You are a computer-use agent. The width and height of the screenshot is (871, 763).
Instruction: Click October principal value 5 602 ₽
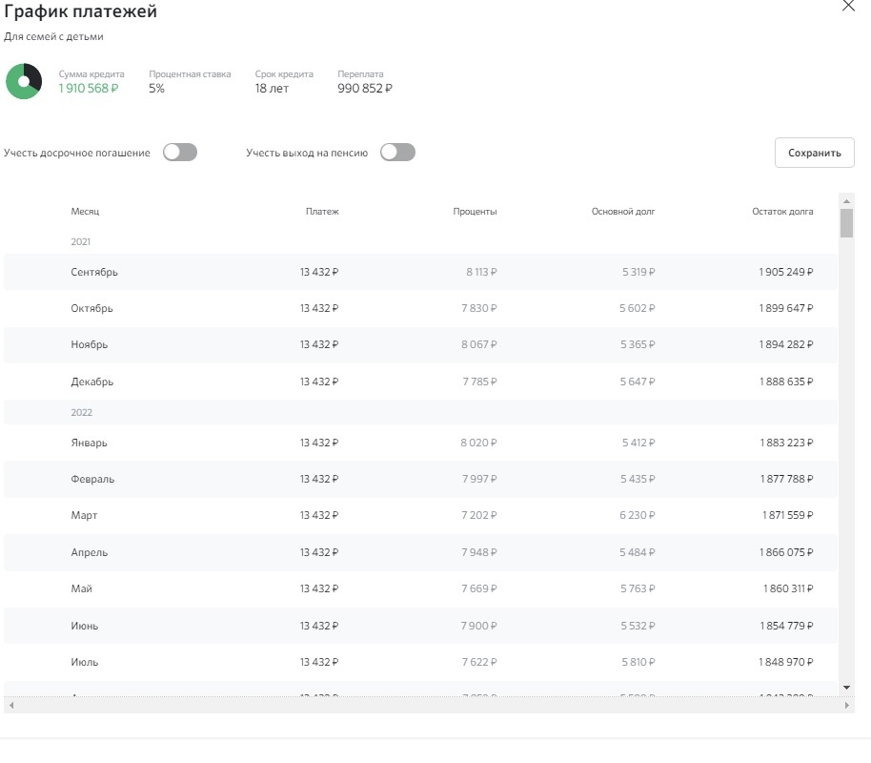tap(638, 308)
